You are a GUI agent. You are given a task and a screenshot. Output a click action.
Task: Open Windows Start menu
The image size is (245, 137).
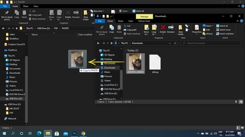click(x=4, y=133)
